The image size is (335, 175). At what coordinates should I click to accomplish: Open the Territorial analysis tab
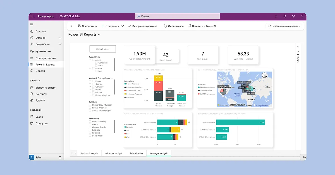point(89,153)
